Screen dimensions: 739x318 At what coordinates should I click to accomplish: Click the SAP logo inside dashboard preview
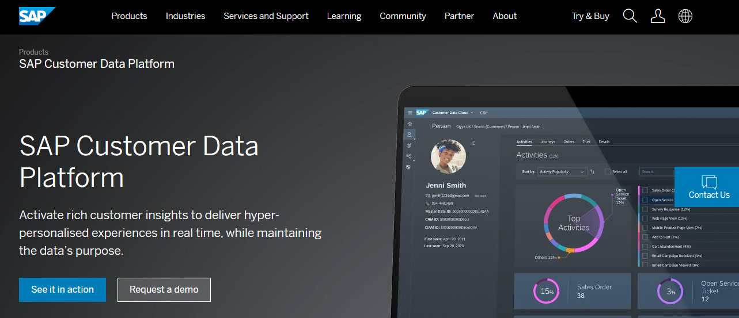pyautogui.click(x=421, y=113)
